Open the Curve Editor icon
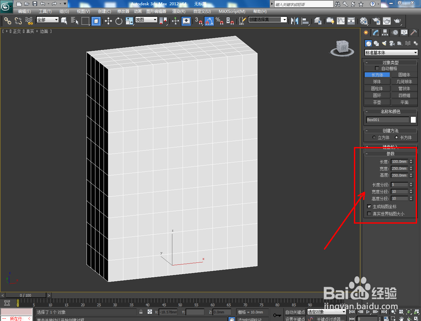The width and height of the screenshot is (421, 321). 341,21
